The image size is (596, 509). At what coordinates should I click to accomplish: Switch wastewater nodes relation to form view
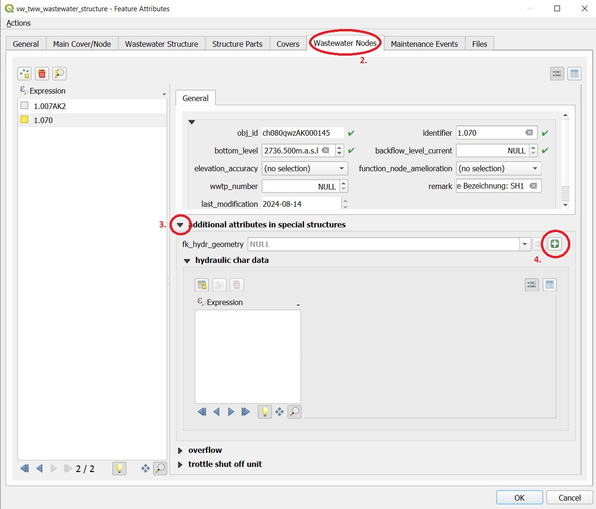tap(557, 73)
